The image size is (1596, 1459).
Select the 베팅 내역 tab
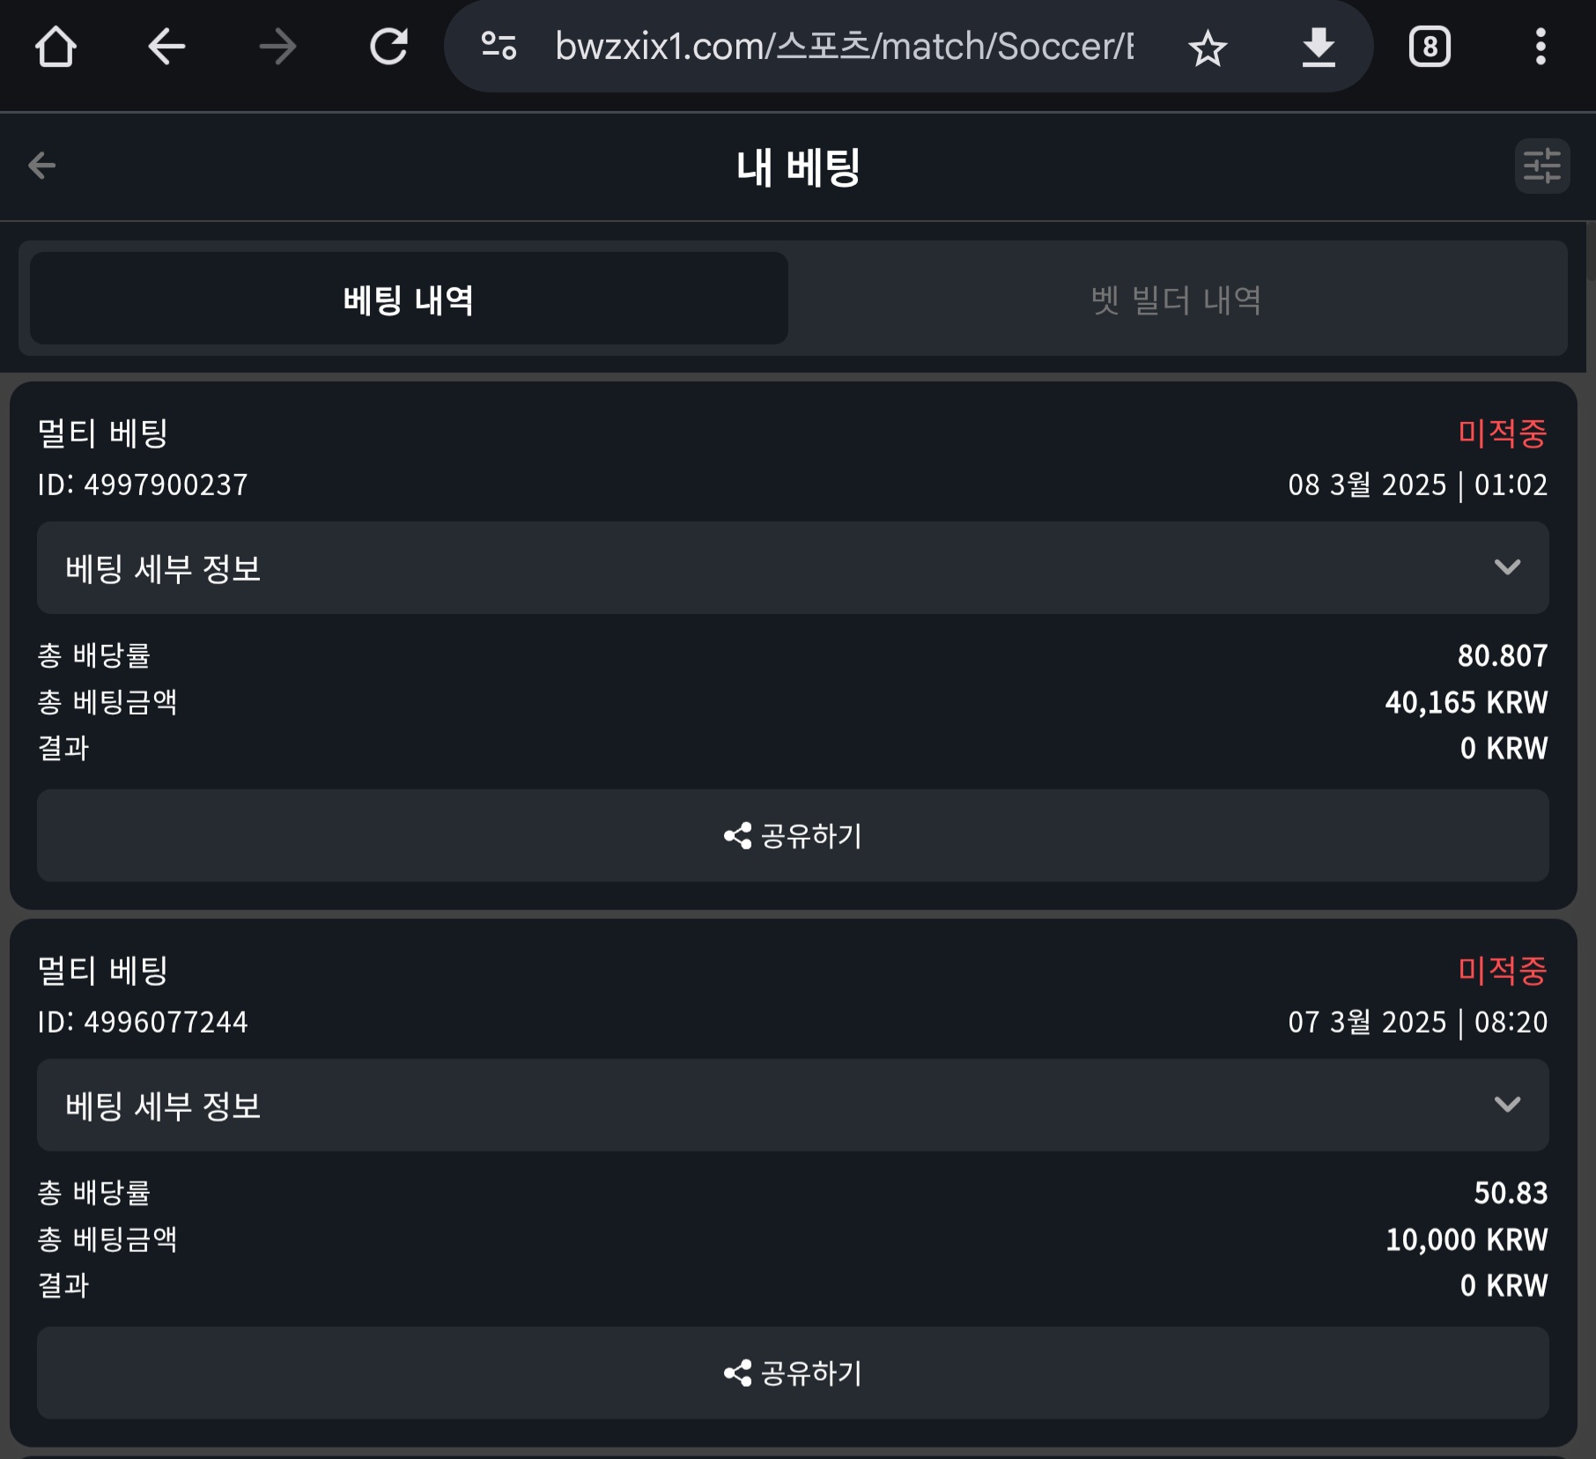pyautogui.click(x=409, y=299)
